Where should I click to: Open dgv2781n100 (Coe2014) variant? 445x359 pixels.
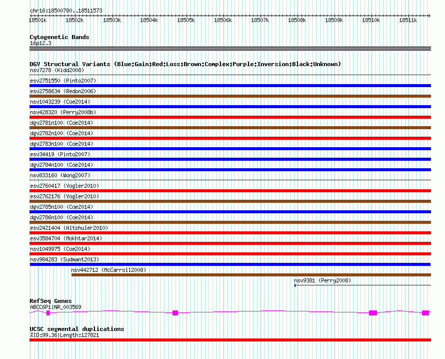coord(61,123)
